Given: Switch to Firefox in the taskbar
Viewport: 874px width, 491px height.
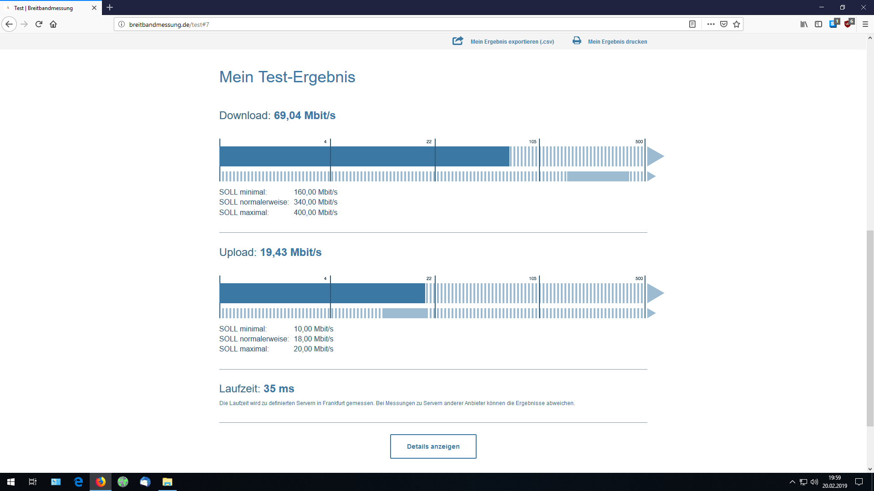Looking at the screenshot, I should tap(101, 482).
